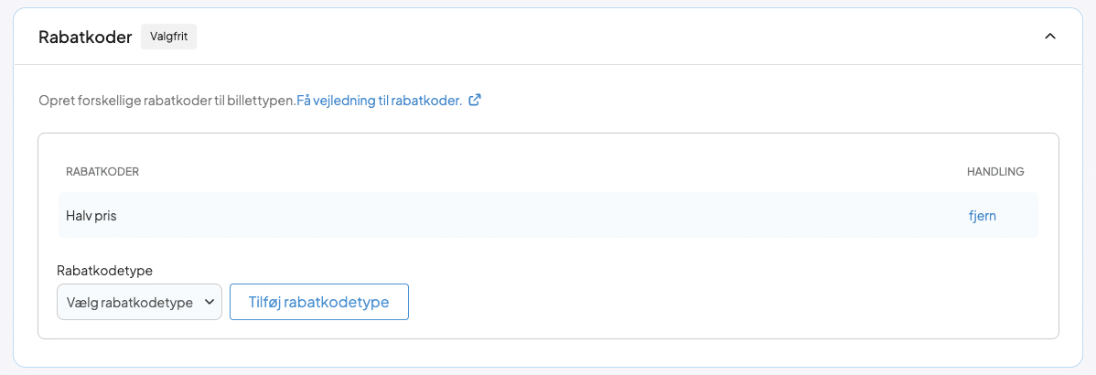1096x375 pixels.
Task: Click the word rabatkoder ending the guide link
Action: pos(426,101)
